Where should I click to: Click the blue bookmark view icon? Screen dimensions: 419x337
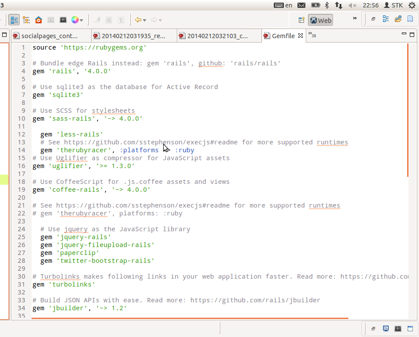click(x=410, y=19)
